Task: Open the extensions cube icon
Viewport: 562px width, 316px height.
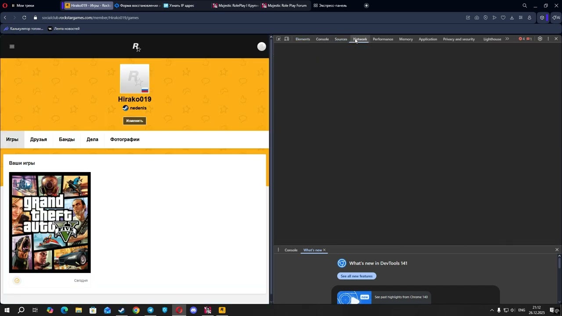Action: [542, 18]
